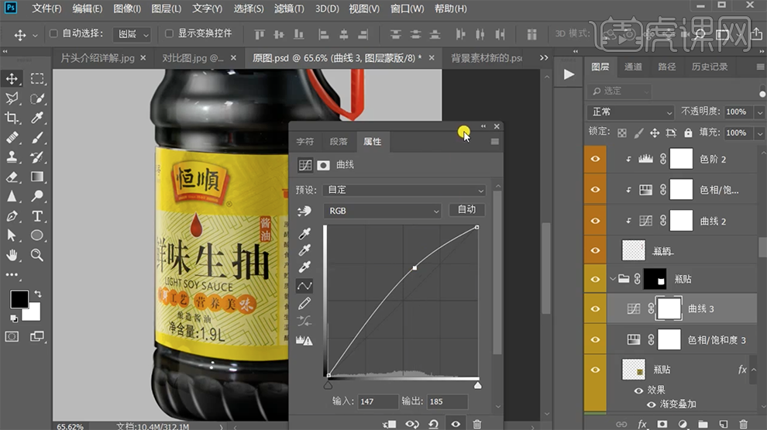This screenshot has height=430, width=767.
Task: Collapse the 瓶贴 layer group
Action: pyautogui.click(x=613, y=279)
